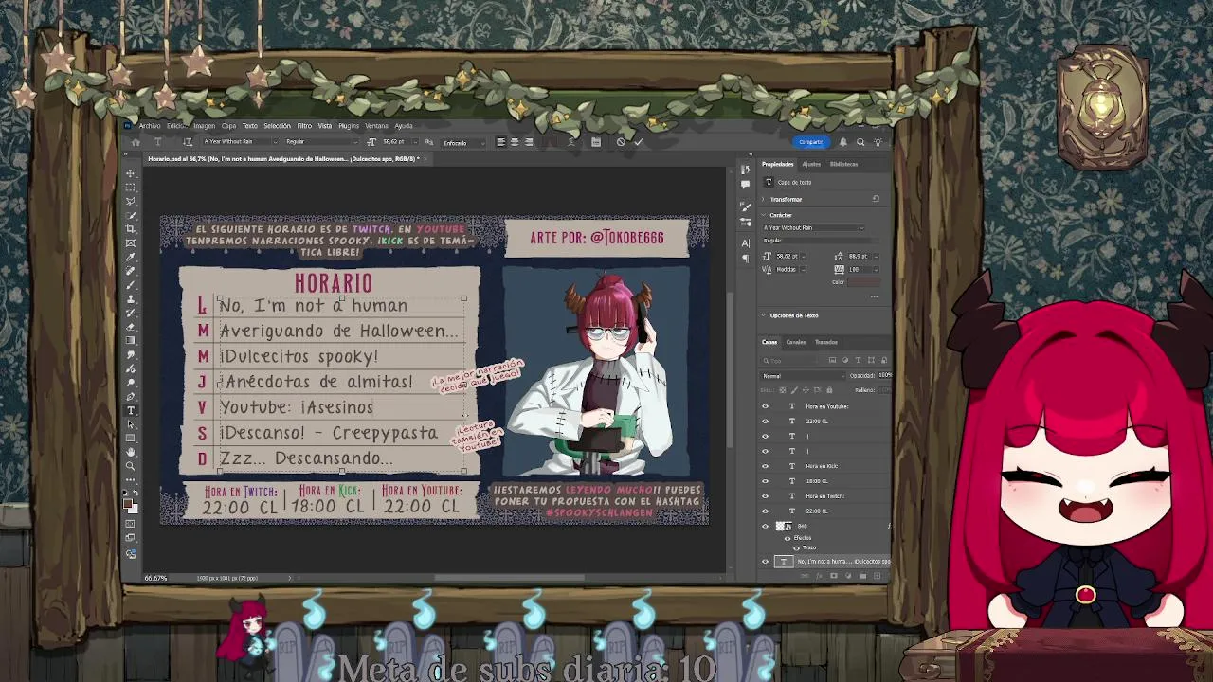1213x682 pixels.
Task: Open the Imagen menu
Action: 205,126
